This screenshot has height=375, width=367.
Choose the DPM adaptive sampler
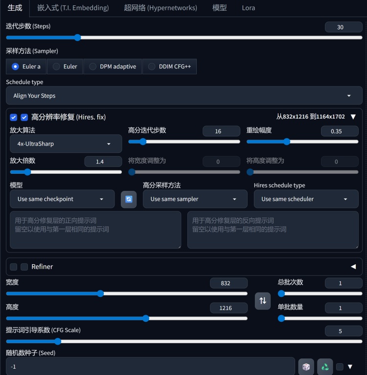coord(113,66)
